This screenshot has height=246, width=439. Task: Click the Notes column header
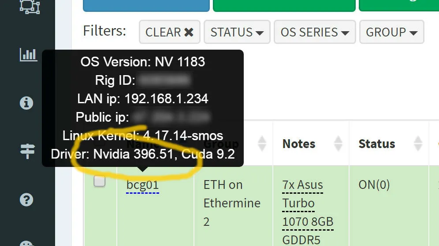(299, 144)
